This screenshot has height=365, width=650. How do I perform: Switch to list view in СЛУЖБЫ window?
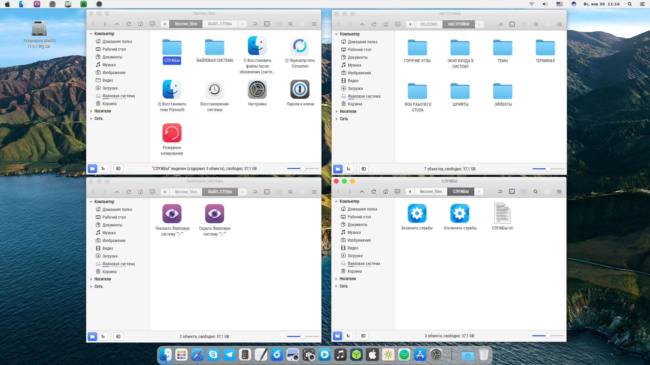[559, 192]
